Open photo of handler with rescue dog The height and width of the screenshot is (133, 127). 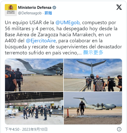tap(93, 108)
